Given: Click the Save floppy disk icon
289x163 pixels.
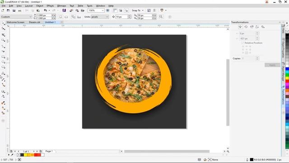Looking at the screenshot, I should click(14, 10).
